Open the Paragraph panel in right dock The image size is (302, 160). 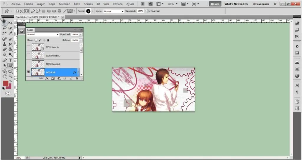297,92
